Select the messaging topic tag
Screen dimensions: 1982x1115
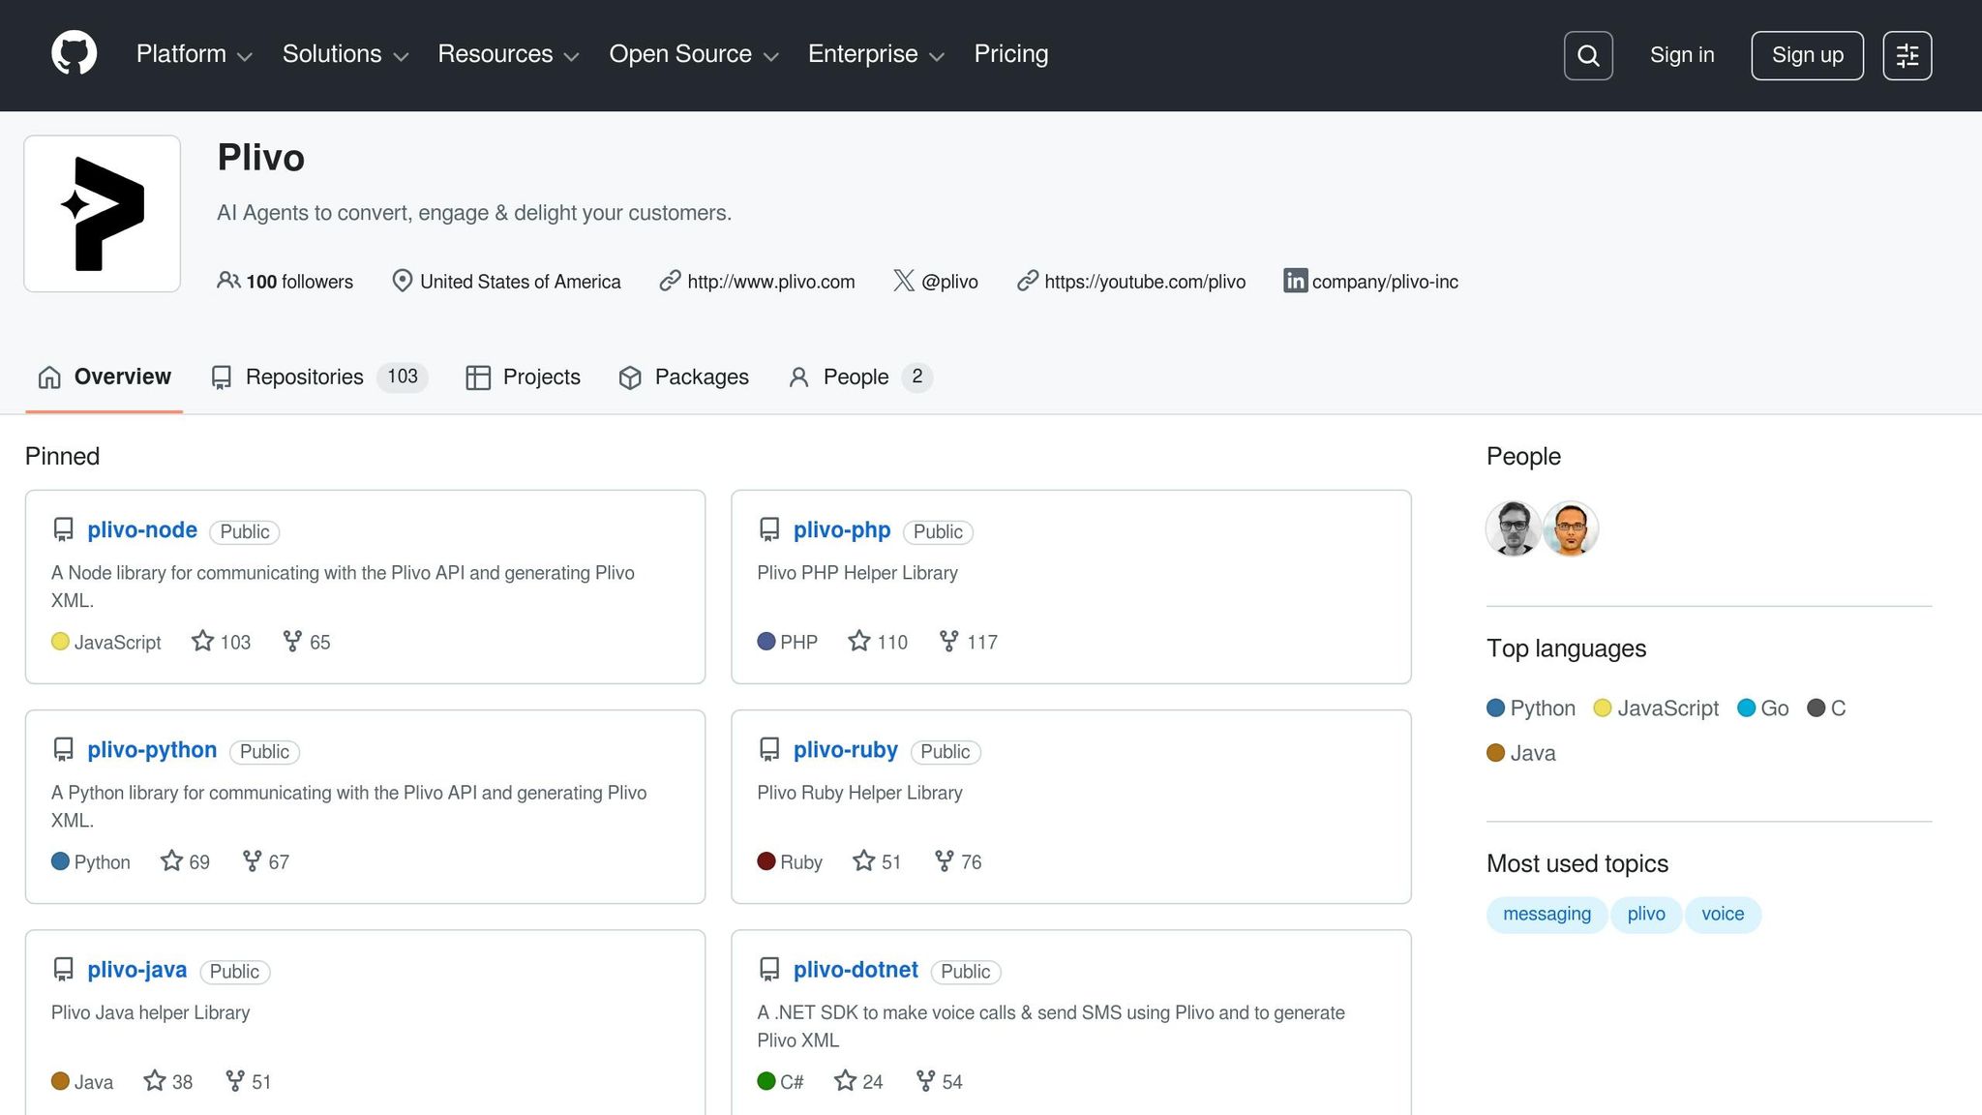click(1547, 914)
